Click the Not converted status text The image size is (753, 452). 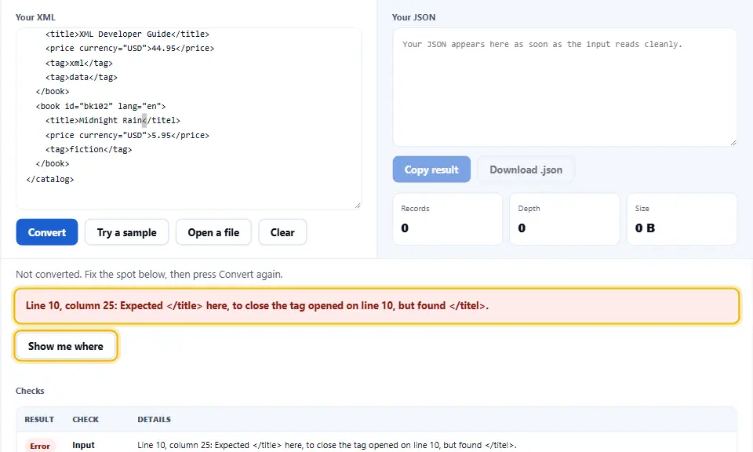pos(149,275)
